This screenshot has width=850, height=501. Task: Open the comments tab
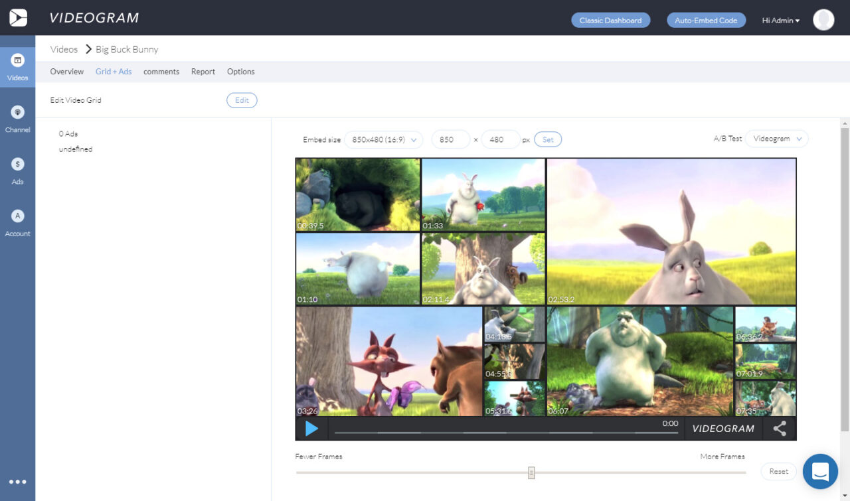coord(161,72)
